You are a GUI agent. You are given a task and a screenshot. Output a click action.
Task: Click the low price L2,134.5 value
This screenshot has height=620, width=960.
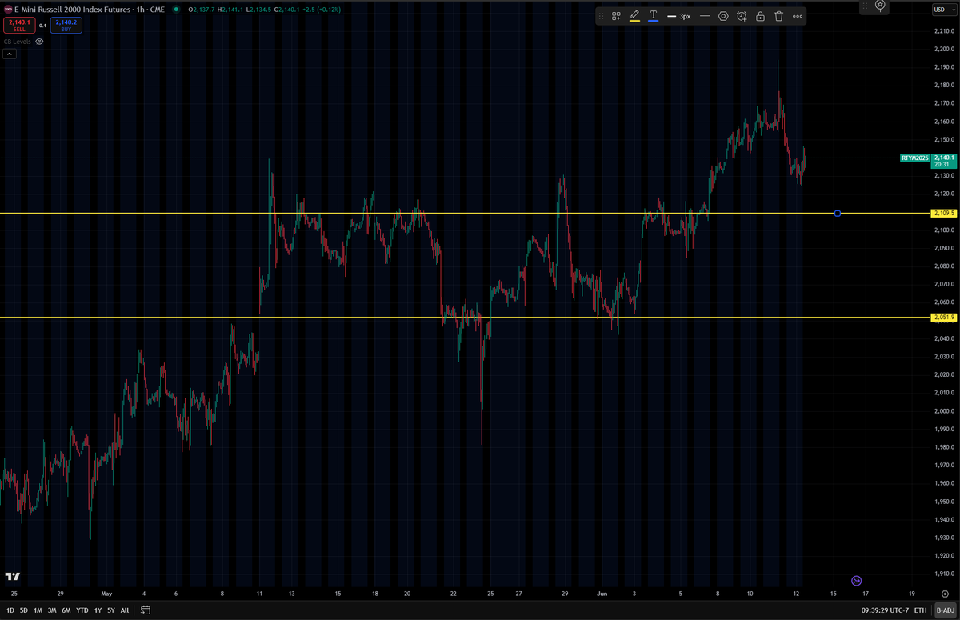(x=258, y=10)
